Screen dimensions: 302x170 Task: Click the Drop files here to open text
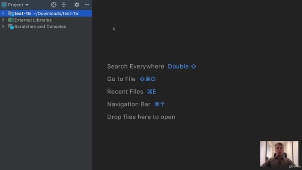tap(141, 117)
